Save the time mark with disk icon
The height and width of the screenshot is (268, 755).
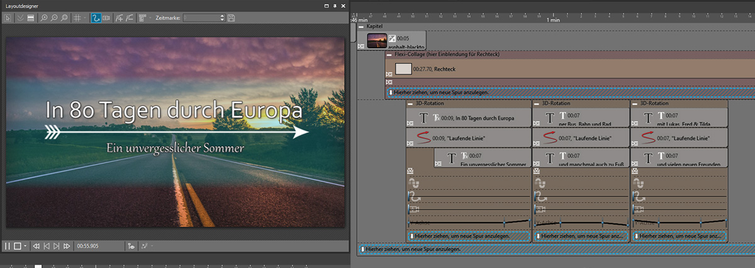(x=232, y=18)
